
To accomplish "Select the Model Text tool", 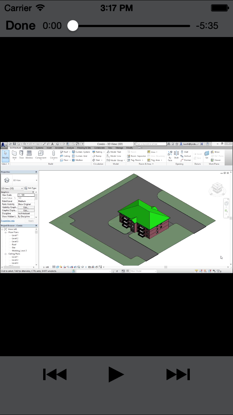I will pos(114,152).
